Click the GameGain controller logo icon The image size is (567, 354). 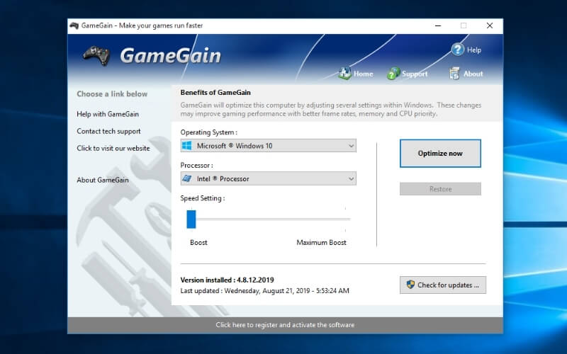click(96, 55)
